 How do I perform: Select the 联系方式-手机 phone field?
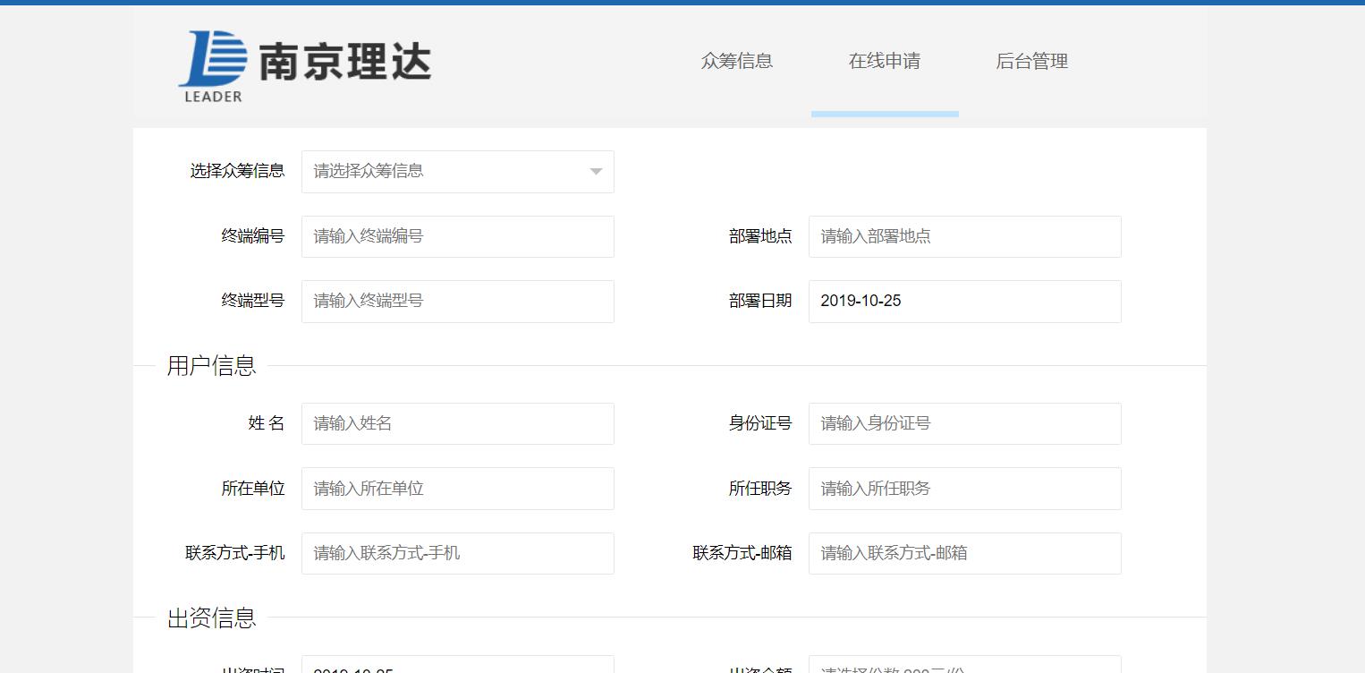457,553
